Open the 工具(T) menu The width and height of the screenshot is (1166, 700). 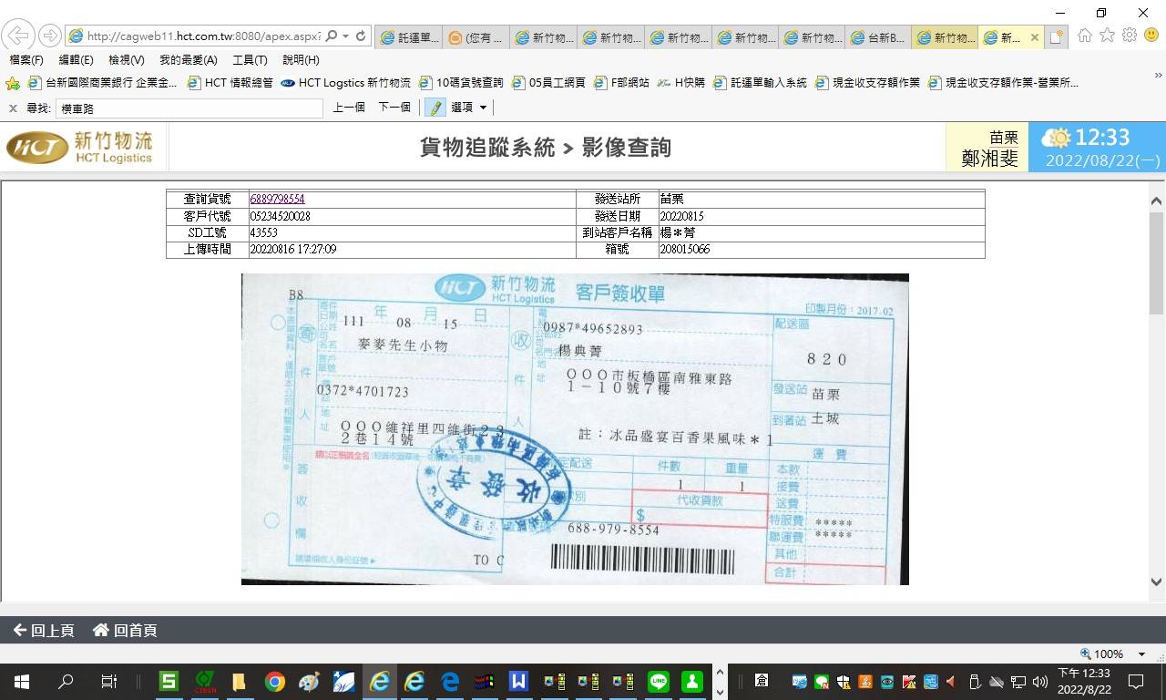[x=250, y=60]
